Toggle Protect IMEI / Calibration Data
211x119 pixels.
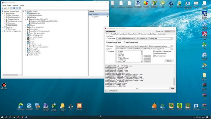pyautogui.click(x=154, y=52)
